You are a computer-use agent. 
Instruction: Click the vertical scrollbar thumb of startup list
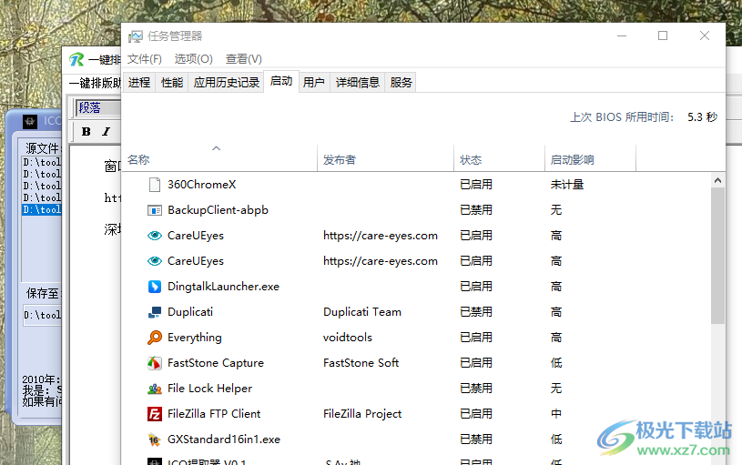(x=717, y=256)
